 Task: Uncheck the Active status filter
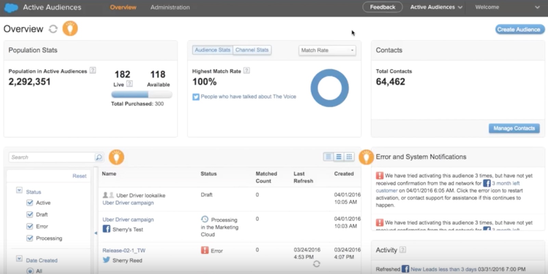click(30, 203)
